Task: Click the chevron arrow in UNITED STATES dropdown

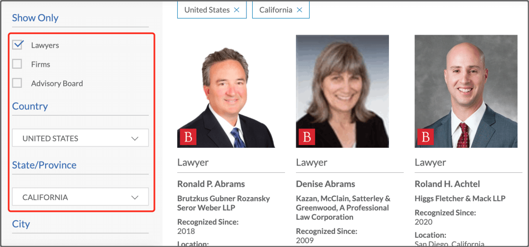Action: tap(135, 139)
